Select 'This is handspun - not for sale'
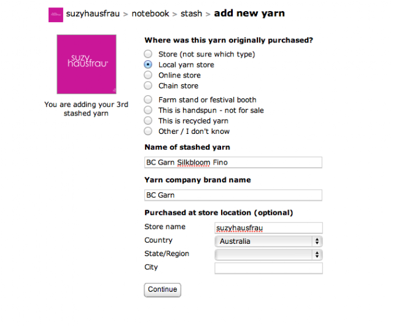 point(148,110)
